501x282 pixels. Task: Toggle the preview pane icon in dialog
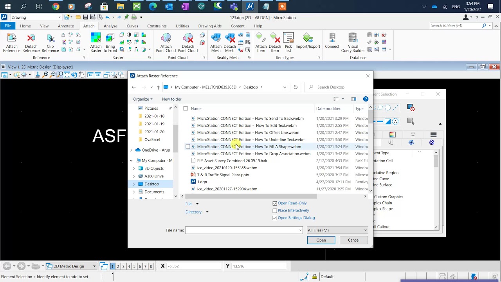pyautogui.click(x=354, y=99)
